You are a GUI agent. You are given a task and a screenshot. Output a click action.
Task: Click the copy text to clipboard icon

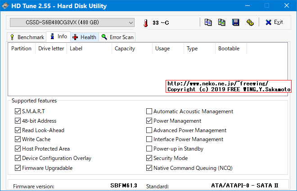coord(208,22)
